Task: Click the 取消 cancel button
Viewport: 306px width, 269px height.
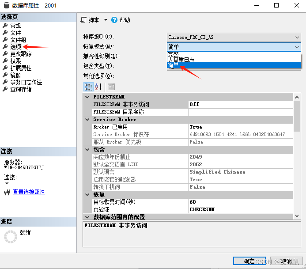Action: pos(286,261)
